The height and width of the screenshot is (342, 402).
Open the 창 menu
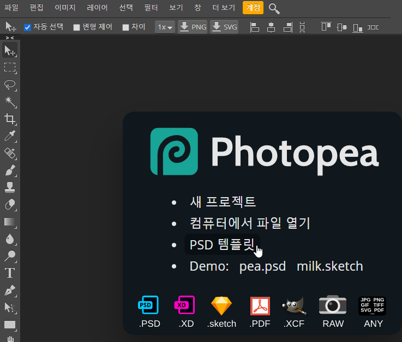coord(197,8)
